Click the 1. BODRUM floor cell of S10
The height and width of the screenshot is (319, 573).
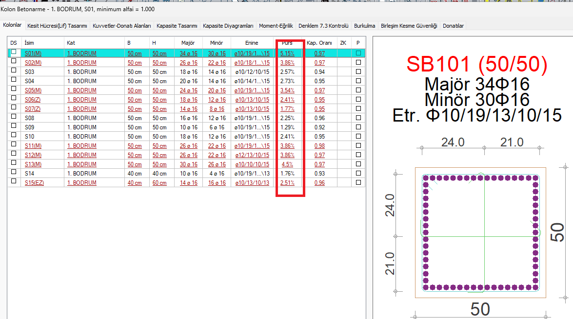(x=82, y=136)
